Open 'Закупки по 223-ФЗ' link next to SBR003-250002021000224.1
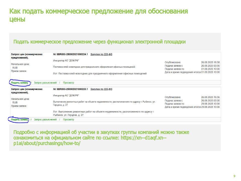The height and width of the screenshot is (181, 241). coord(101,54)
